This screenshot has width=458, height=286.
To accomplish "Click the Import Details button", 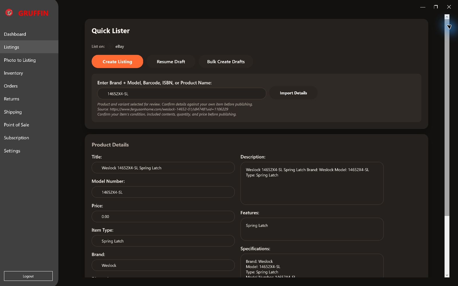I will point(293,93).
